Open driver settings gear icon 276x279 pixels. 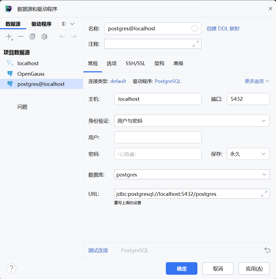point(44,37)
